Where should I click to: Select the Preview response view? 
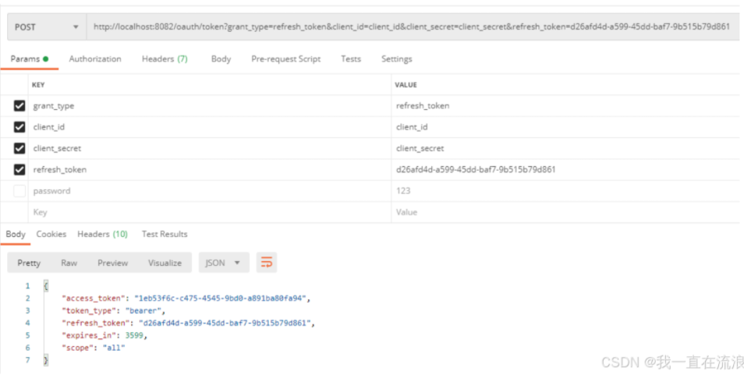tap(113, 263)
